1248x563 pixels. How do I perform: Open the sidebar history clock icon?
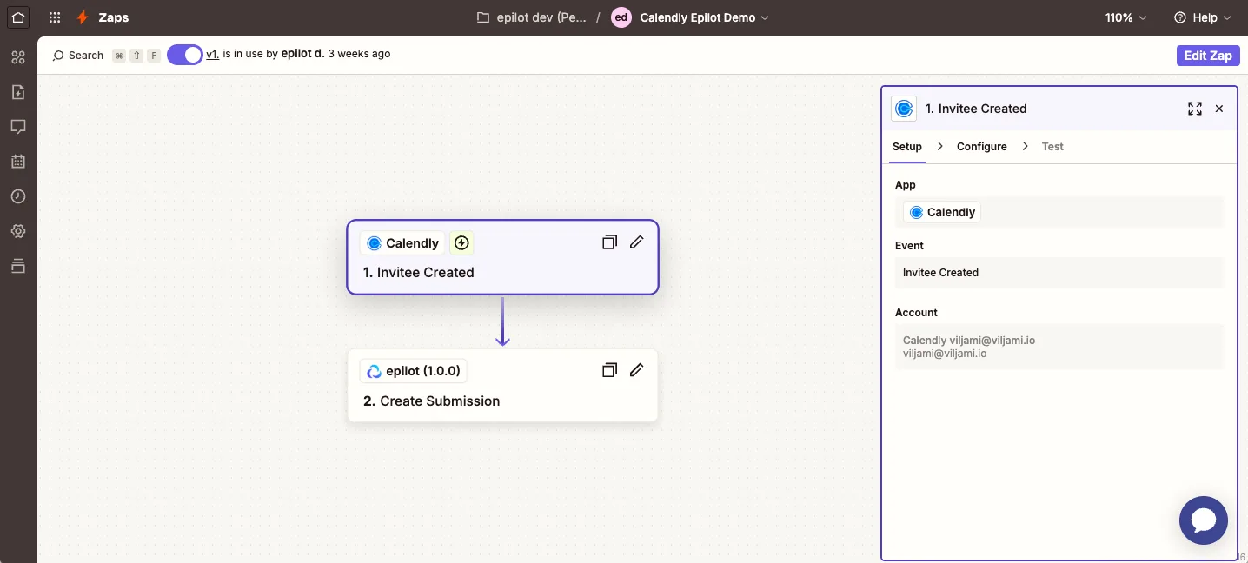(18, 196)
